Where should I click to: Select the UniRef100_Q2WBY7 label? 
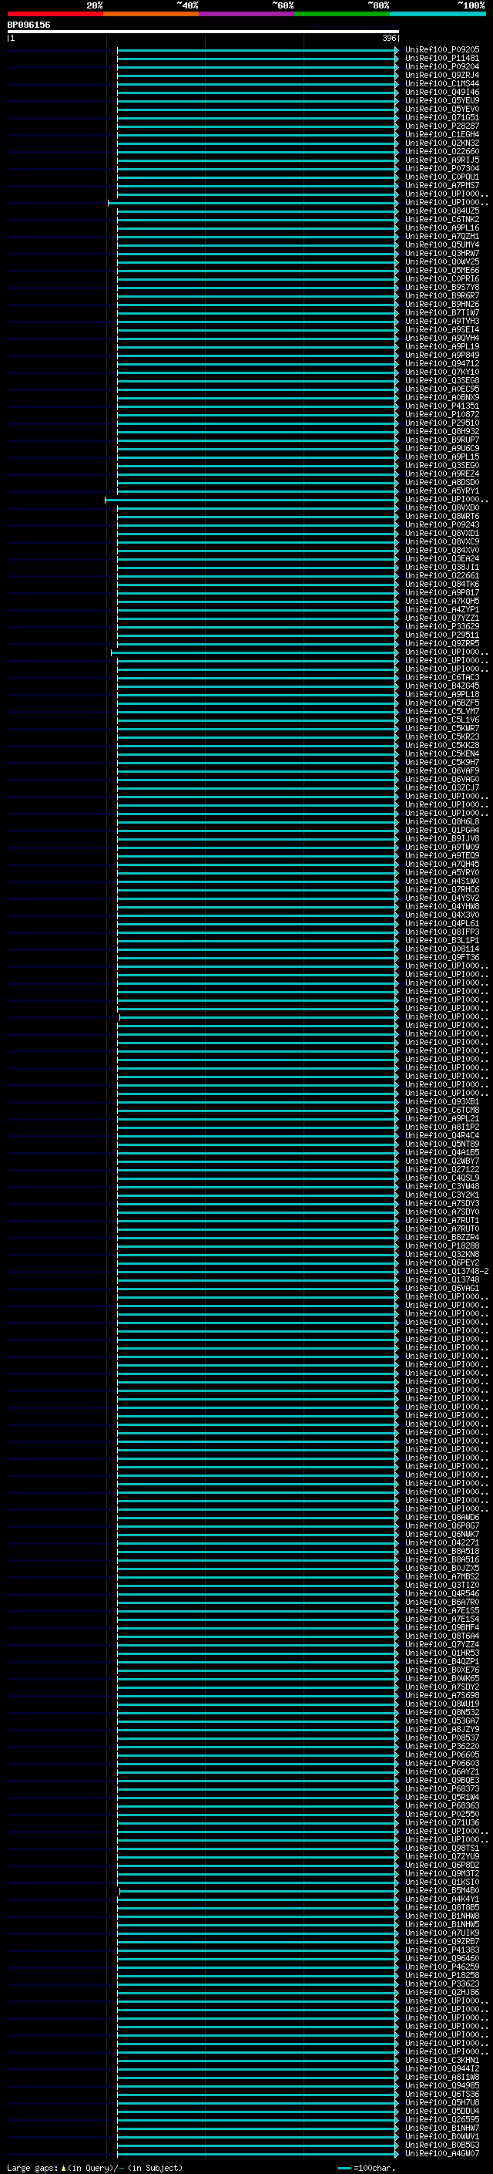442,1161
